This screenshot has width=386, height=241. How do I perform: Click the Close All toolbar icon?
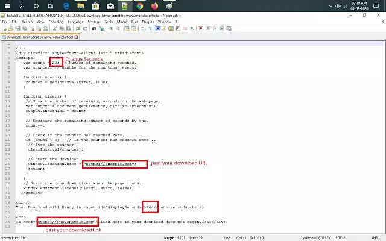(x=39, y=28)
